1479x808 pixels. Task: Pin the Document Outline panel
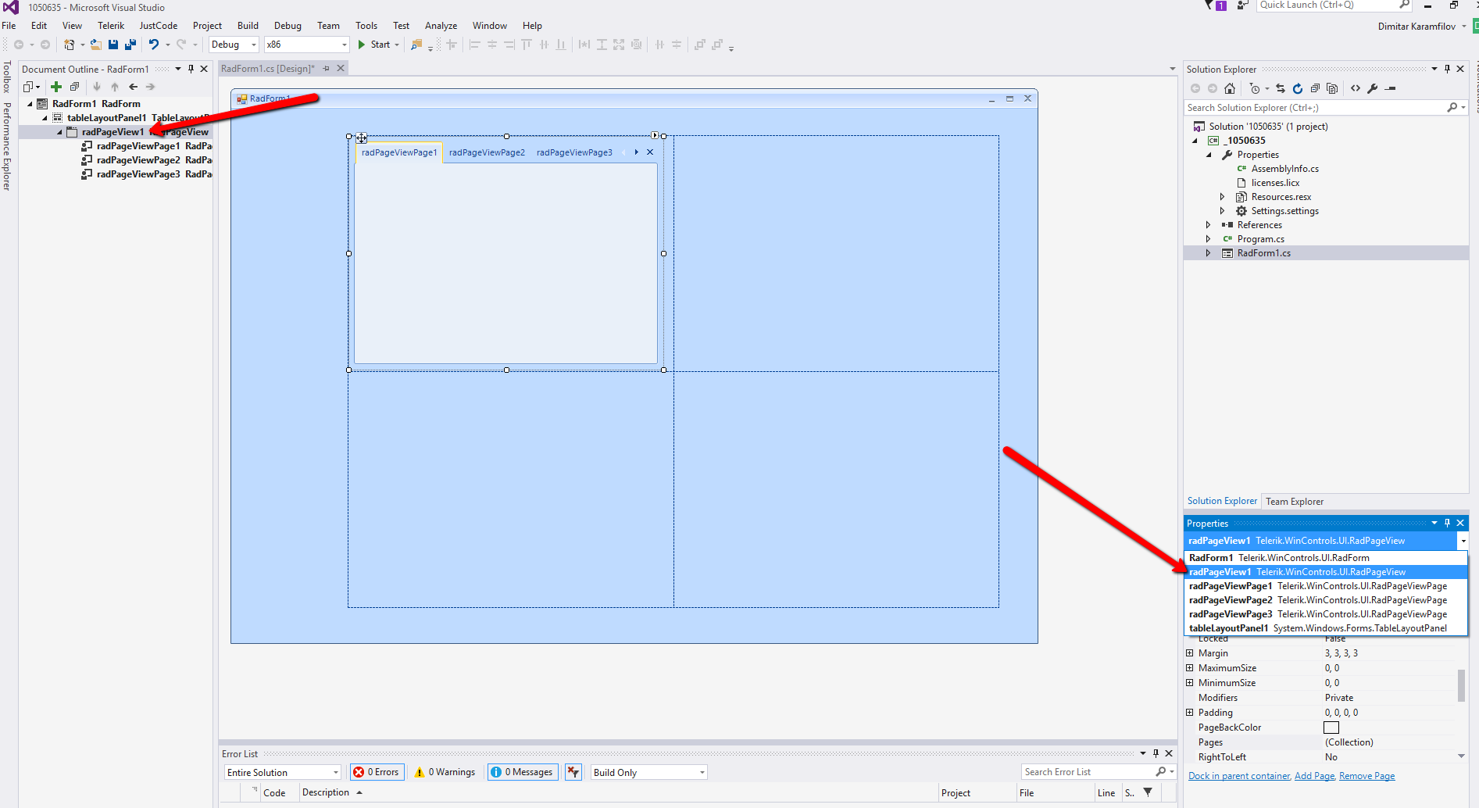point(191,69)
